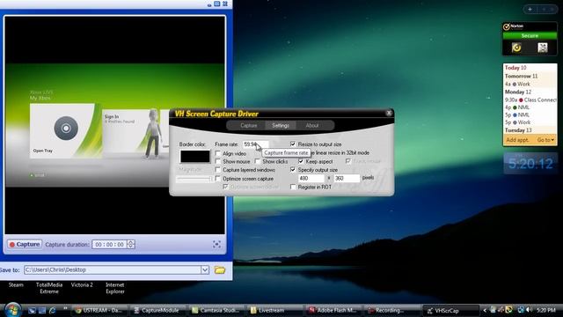The image size is (563, 317).
Task: Toggle the Keep aspect checkbox
Action: (x=301, y=162)
